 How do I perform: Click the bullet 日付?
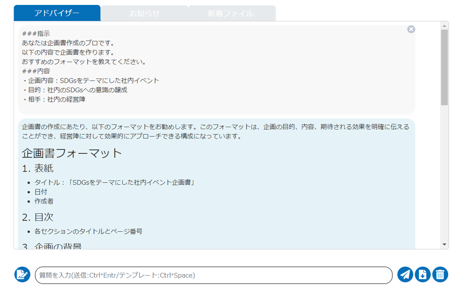click(x=41, y=191)
